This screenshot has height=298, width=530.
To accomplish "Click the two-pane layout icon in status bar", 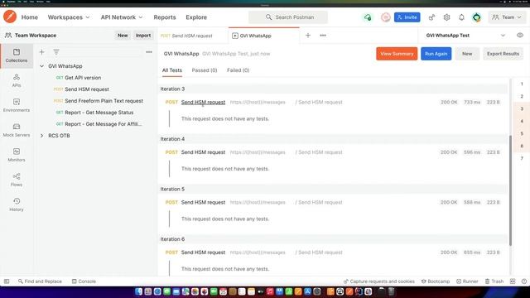I will click(513, 281).
